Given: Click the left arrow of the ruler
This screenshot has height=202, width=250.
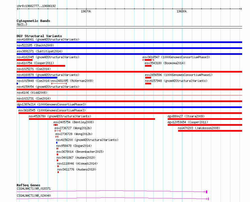Looking at the screenshot, I should click(18, 9).
